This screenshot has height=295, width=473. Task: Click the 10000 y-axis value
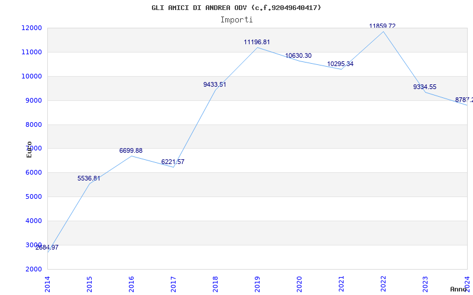(x=31, y=76)
